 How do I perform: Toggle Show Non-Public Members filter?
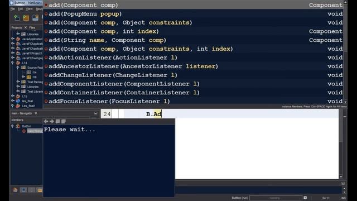tap(40, 190)
